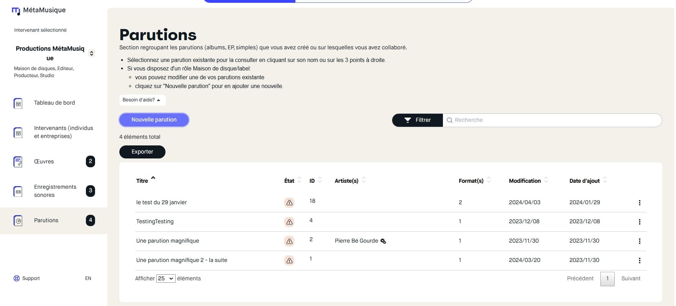Expand the Productions MétaMusique selector
The image size is (676, 306).
tap(92, 53)
